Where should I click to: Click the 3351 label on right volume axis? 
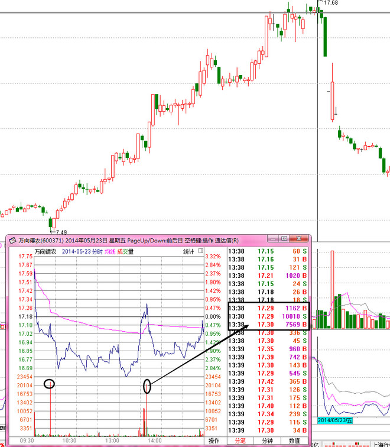pyautogui.click(x=213, y=428)
